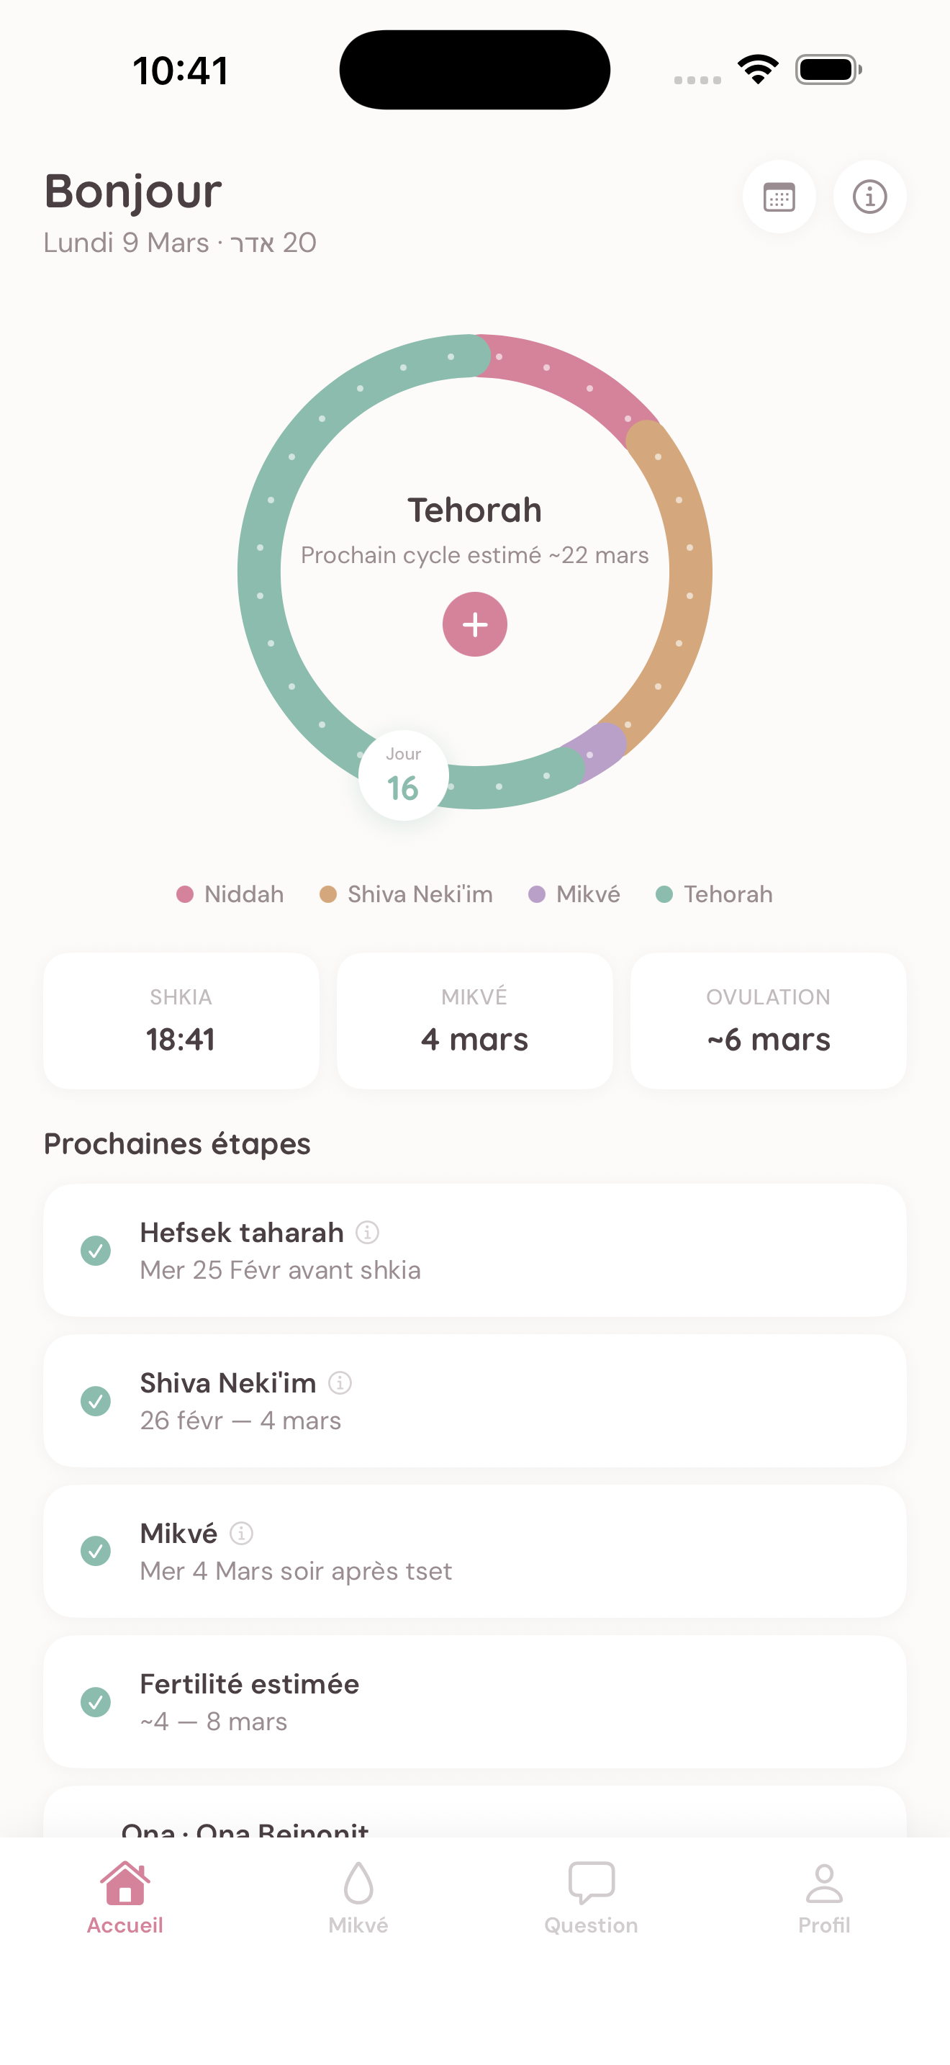
Task: Tap the pink Niddah legend dot
Action: (x=185, y=895)
